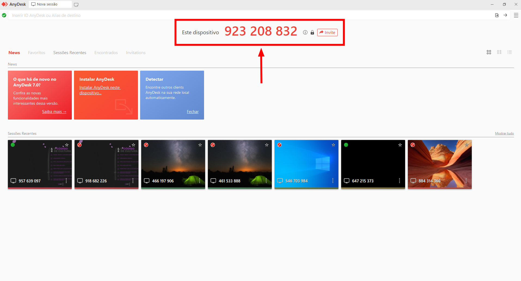Image resolution: width=521 pixels, height=281 pixels.
Task: Toggle favorite star on session 647 215 373
Action: pyautogui.click(x=400, y=145)
